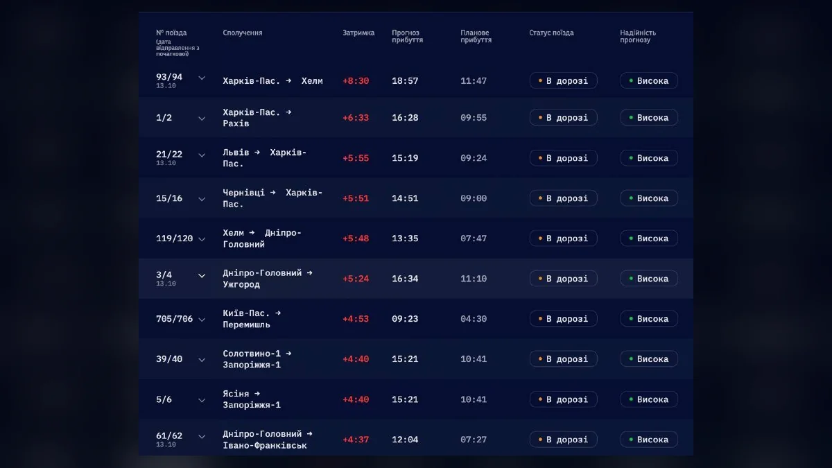Click the 'Статус поїзда' column header
The image size is (832, 468).
[551, 33]
